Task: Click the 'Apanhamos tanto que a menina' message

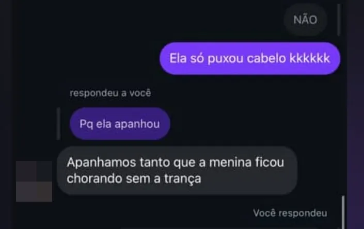Action: 177,171
